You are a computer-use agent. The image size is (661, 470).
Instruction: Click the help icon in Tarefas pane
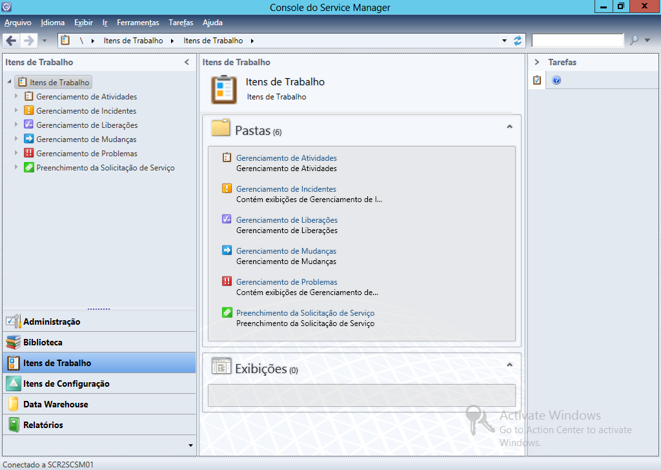click(556, 81)
